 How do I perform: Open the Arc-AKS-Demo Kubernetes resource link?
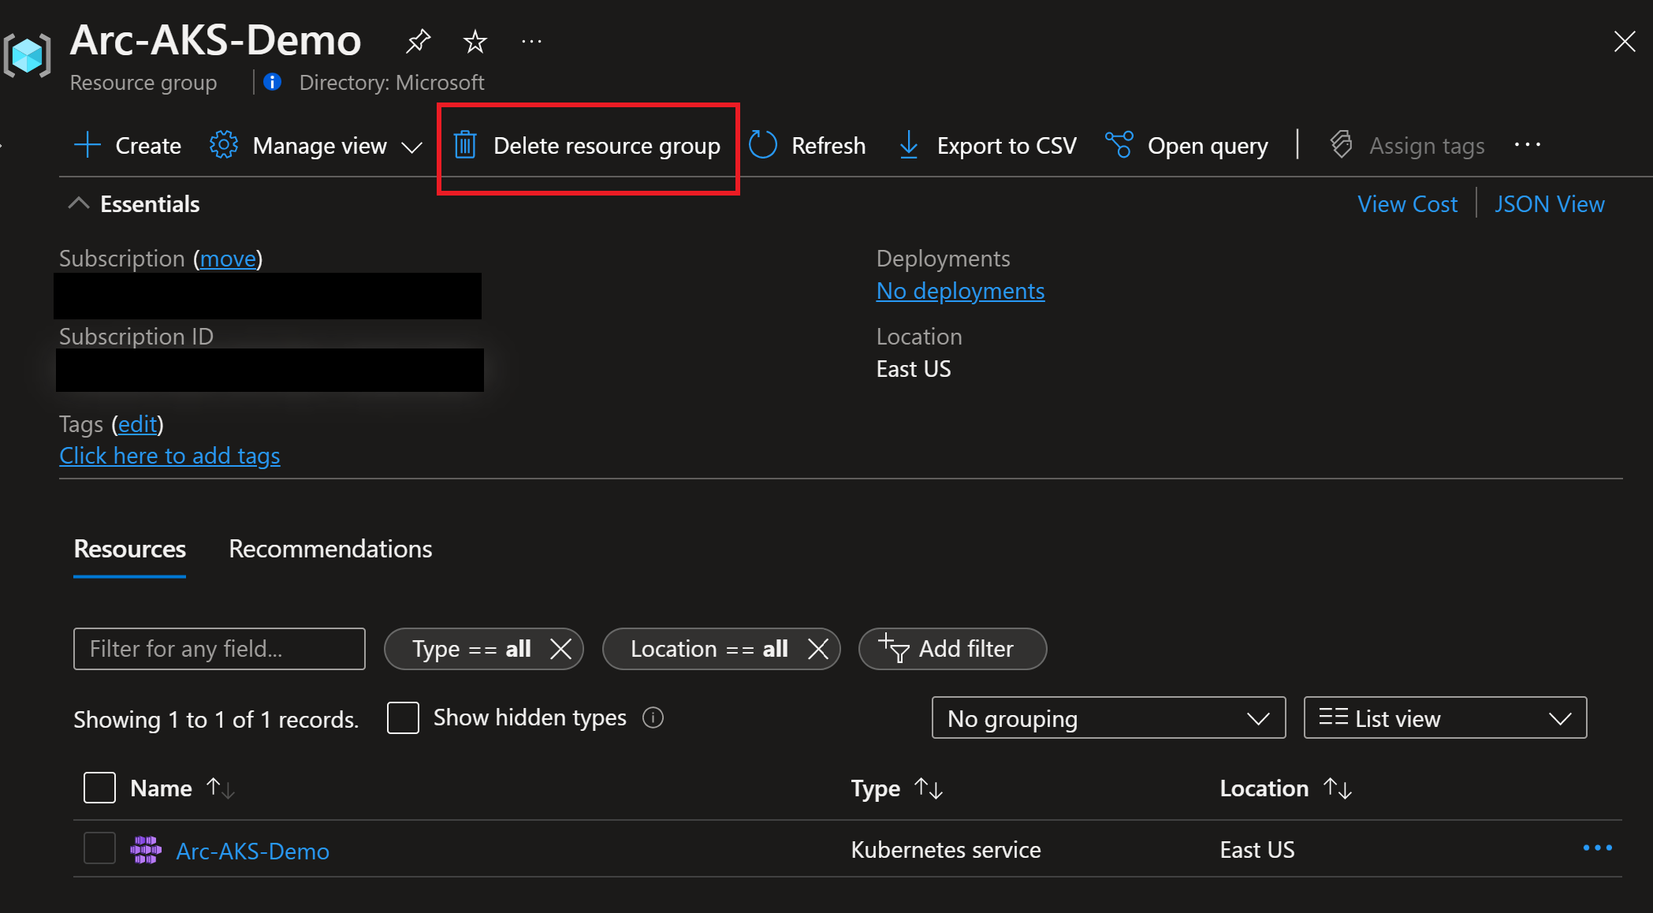(252, 851)
